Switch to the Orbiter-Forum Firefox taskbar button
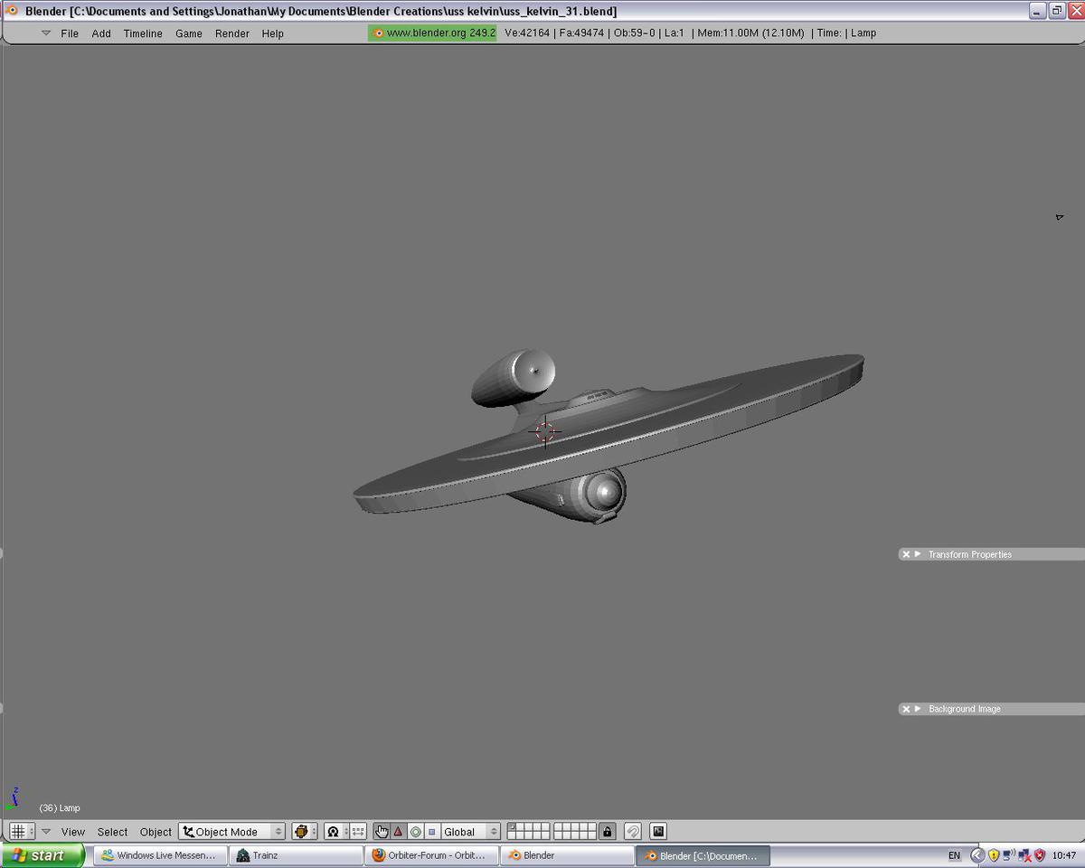Screen dimensions: 1085x868 [431, 855]
